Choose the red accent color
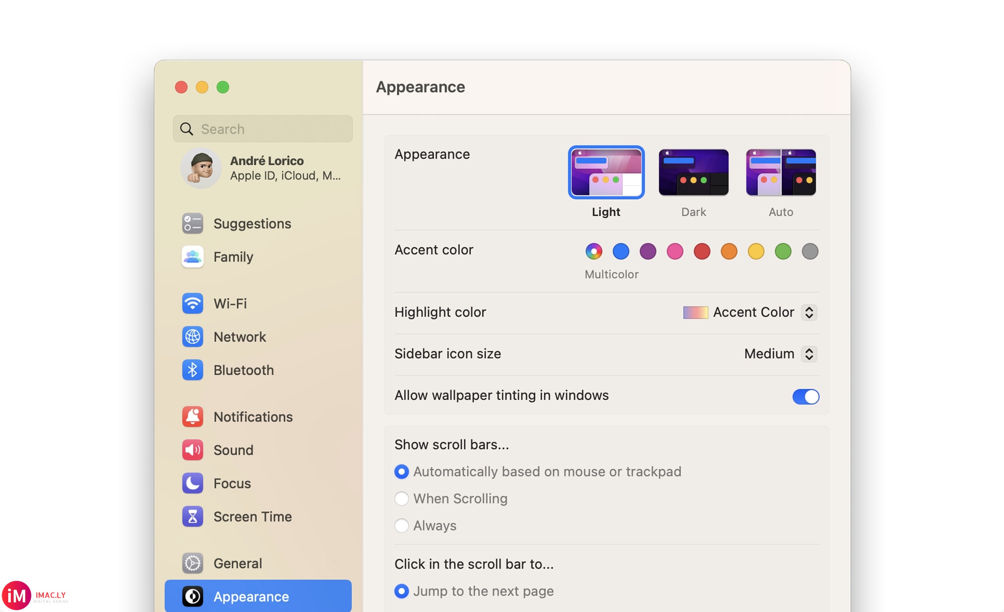 pos(702,251)
